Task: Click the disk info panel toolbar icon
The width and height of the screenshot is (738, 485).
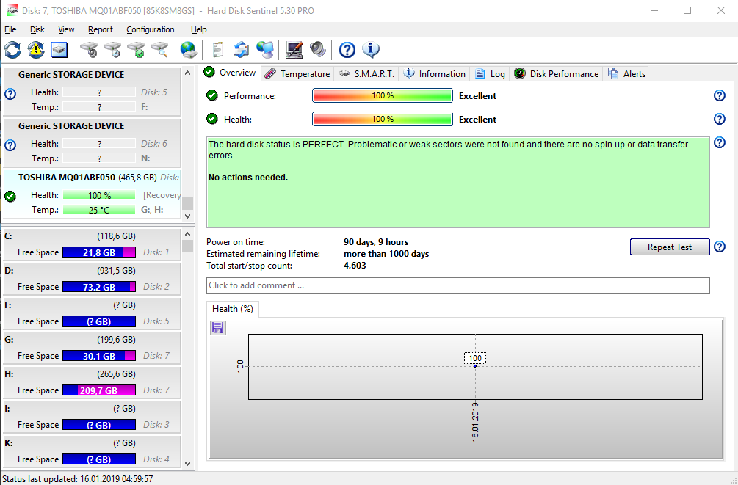Action: tap(59, 50)
